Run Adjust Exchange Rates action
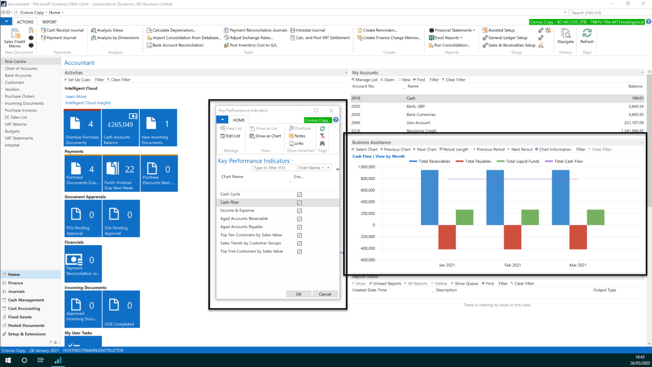This screenshot has height=367, width=652. 248,38
